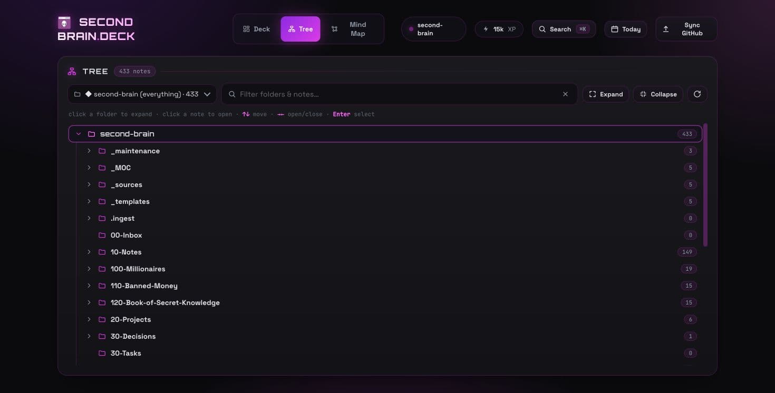Click the second-brain root folder icon
775x393 pixels.
point(91,134)
